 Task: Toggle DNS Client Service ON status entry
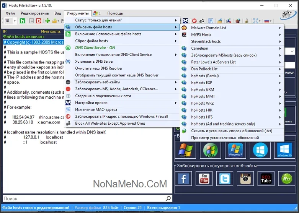coord(95,48)
